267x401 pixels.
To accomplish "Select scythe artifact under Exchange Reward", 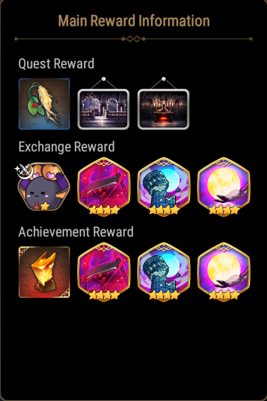I will click(x=104, y=187).
